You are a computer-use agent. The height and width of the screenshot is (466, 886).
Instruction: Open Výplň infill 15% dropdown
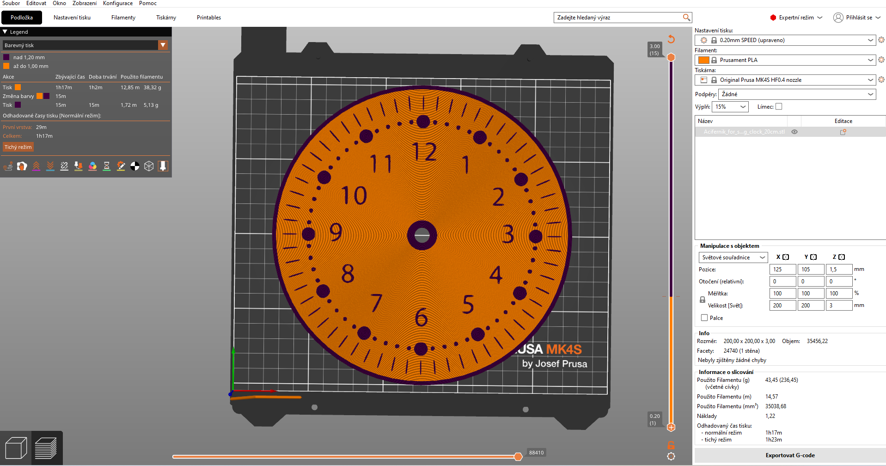pyautogui.click(x=730, y=107)
